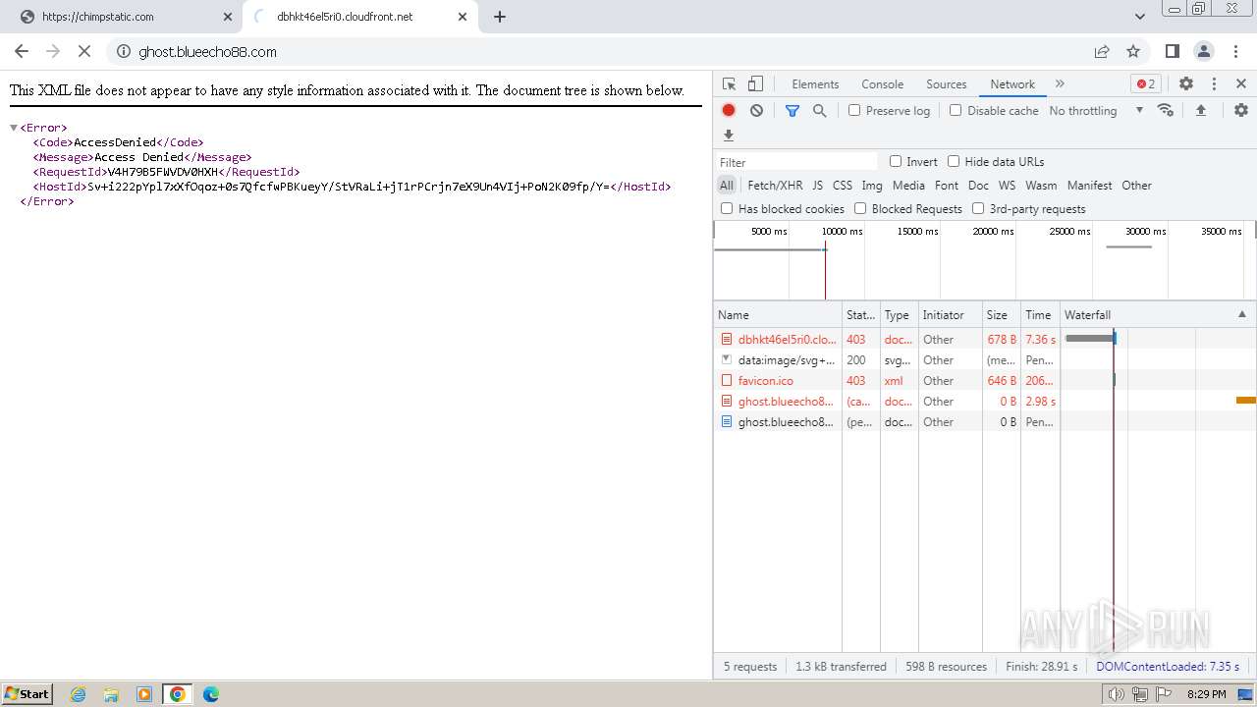Stop recording the network log
The width and height of the screenshot is (1257, 707).
pos(729,111)
